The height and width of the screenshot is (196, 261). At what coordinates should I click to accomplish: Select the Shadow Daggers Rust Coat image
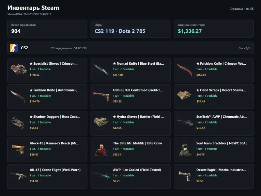(18, 123)
